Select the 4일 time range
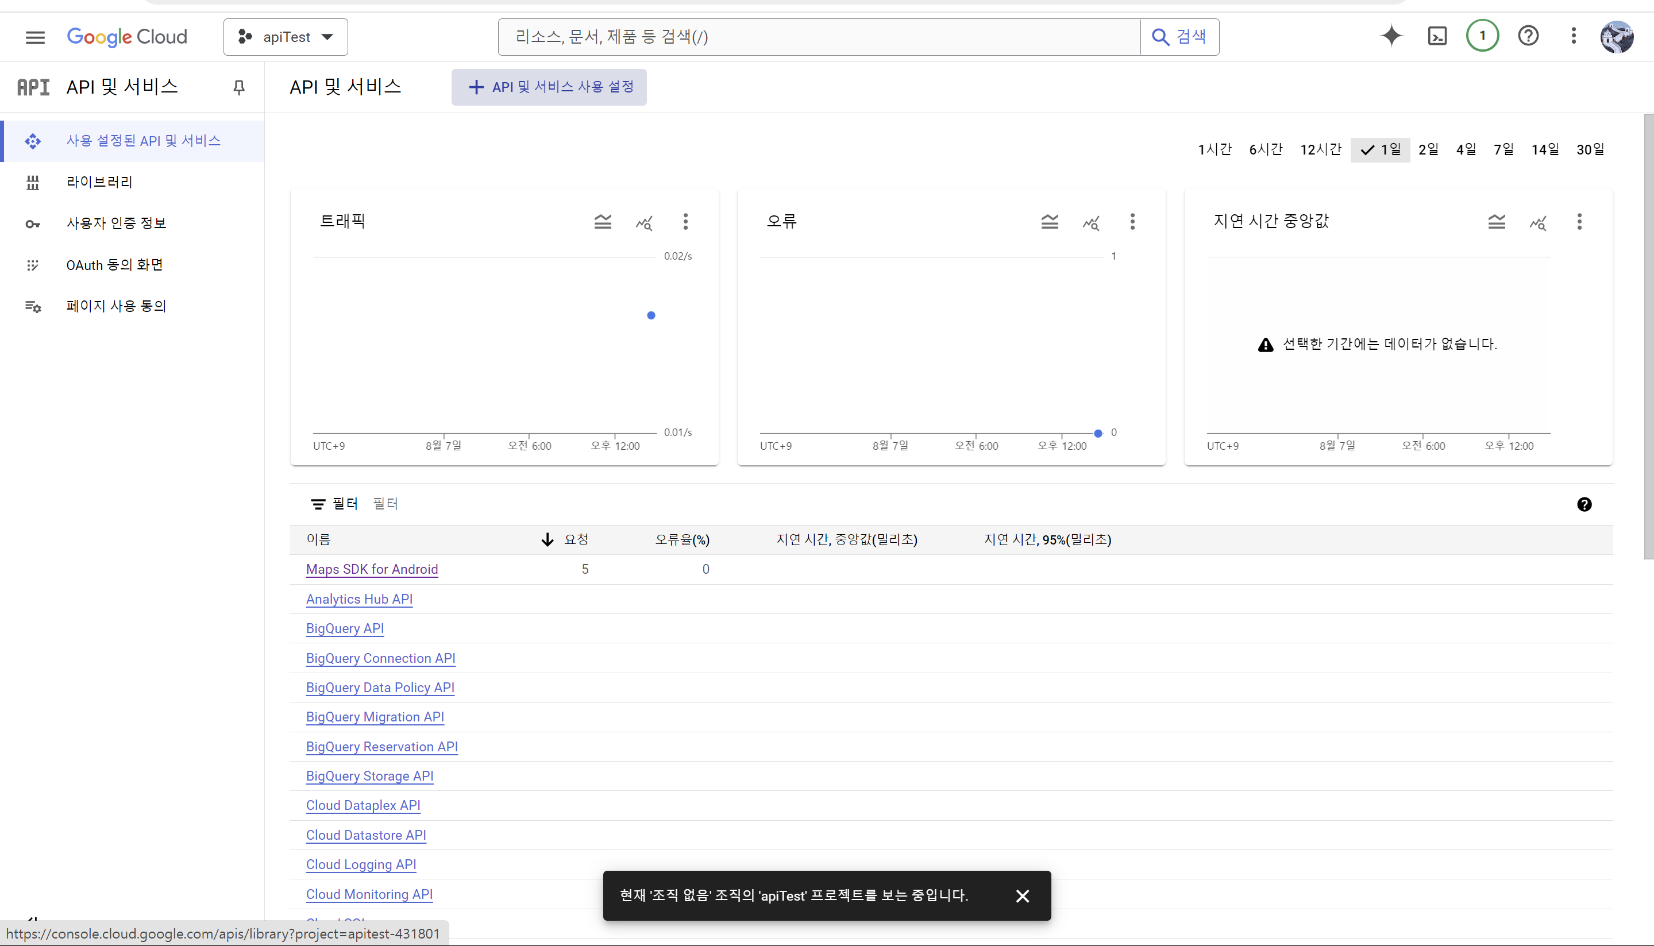 coord(1466,150)
